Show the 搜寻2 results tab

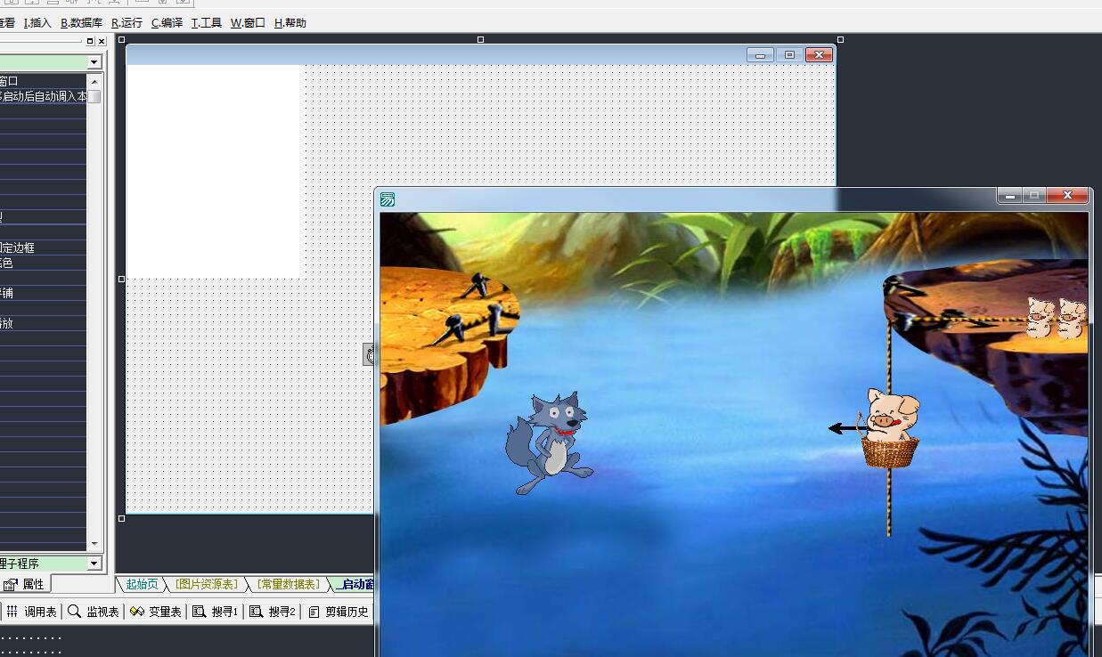273,612
